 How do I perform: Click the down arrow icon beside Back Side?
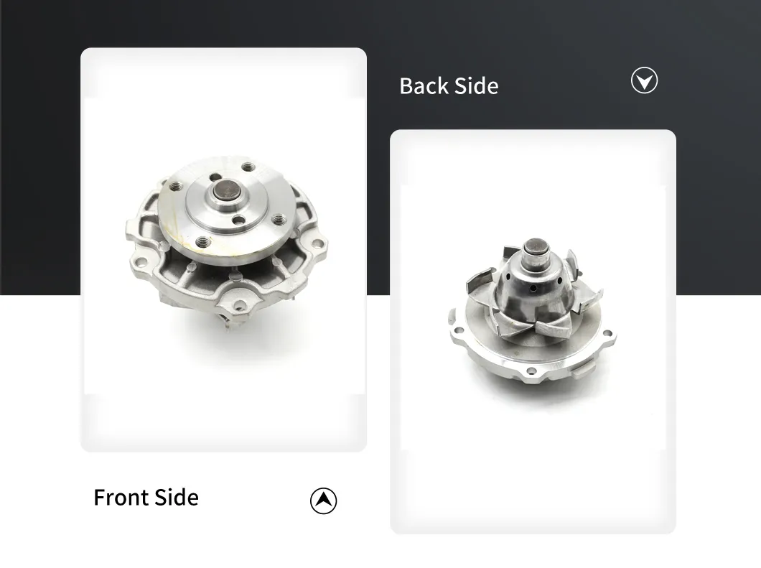pos(644,80)
